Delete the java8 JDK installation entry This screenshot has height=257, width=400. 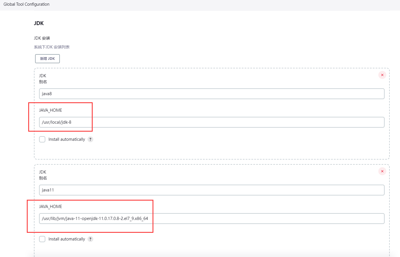(382, 75)
